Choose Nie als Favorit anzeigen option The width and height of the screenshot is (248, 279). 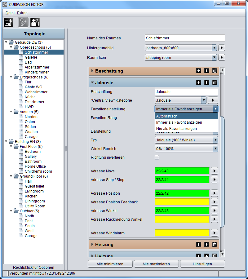click(x=186, y=128)
